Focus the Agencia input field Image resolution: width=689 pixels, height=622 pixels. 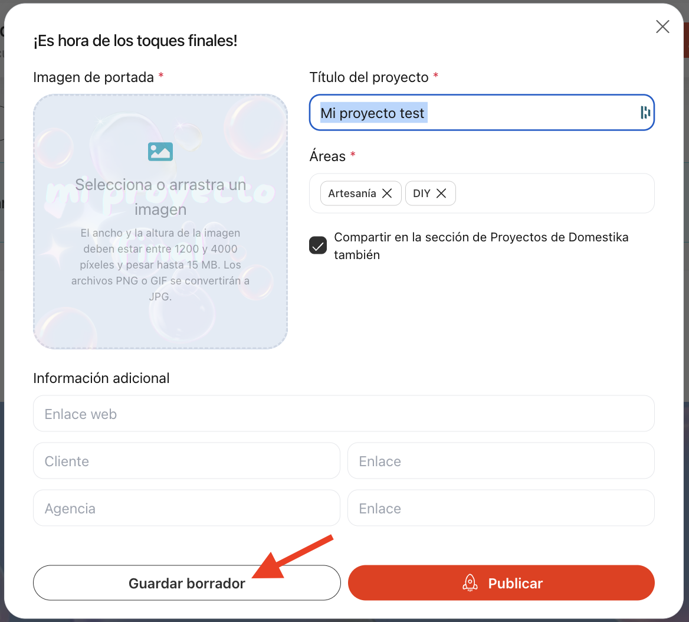(x=187, y=508)
